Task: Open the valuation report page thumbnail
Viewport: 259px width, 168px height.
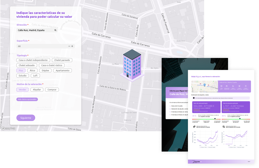Action: tap(221, 116)
